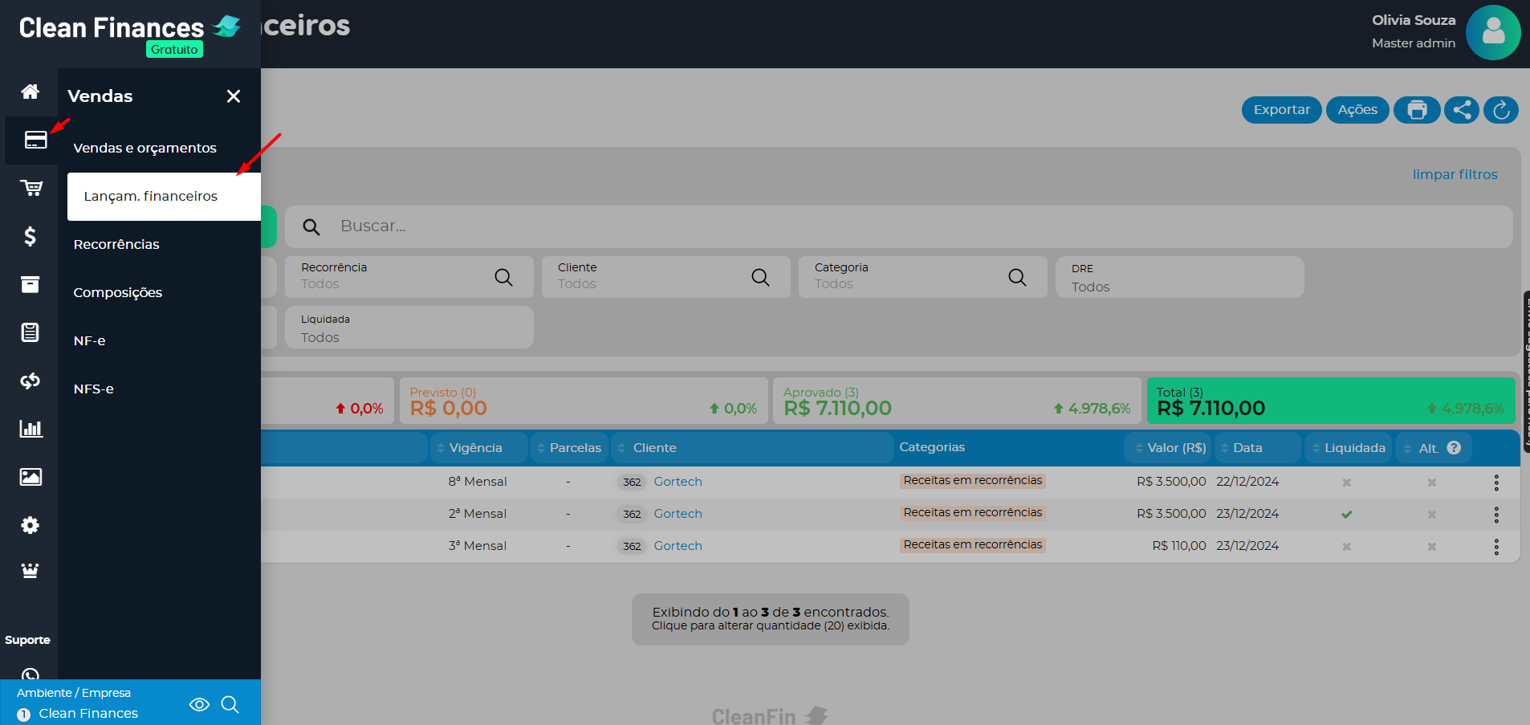
Task: Open the DRE filter dropdown
Action: pos(1178,278)
